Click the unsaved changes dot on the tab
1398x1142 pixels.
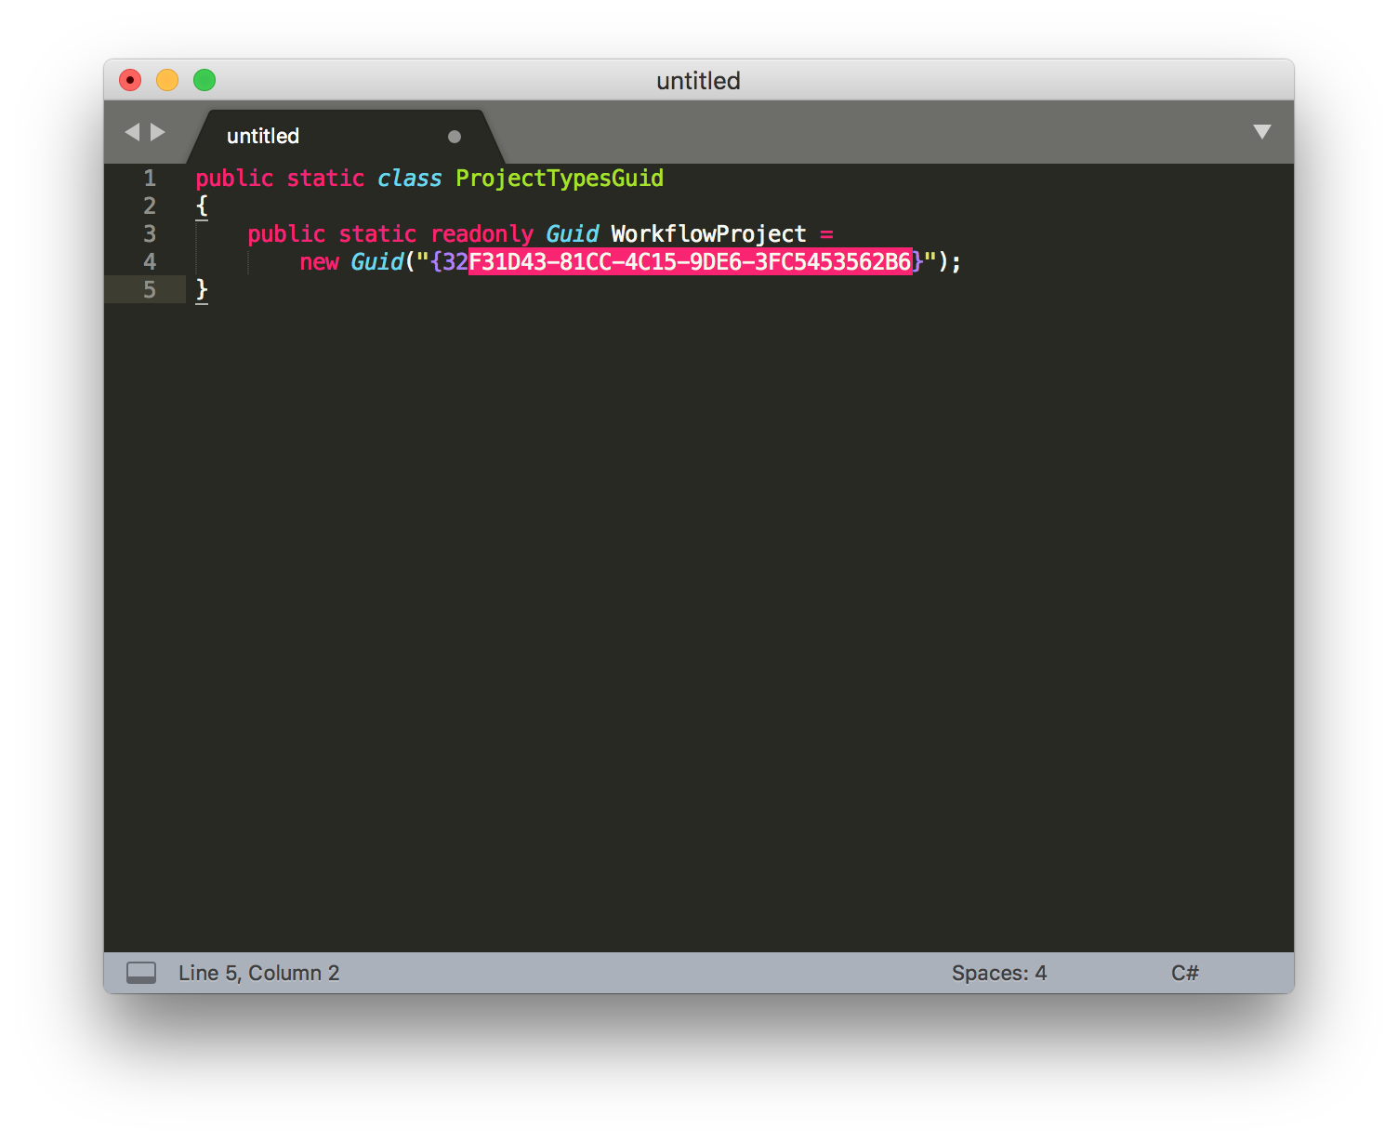click(x=455, y=137)
